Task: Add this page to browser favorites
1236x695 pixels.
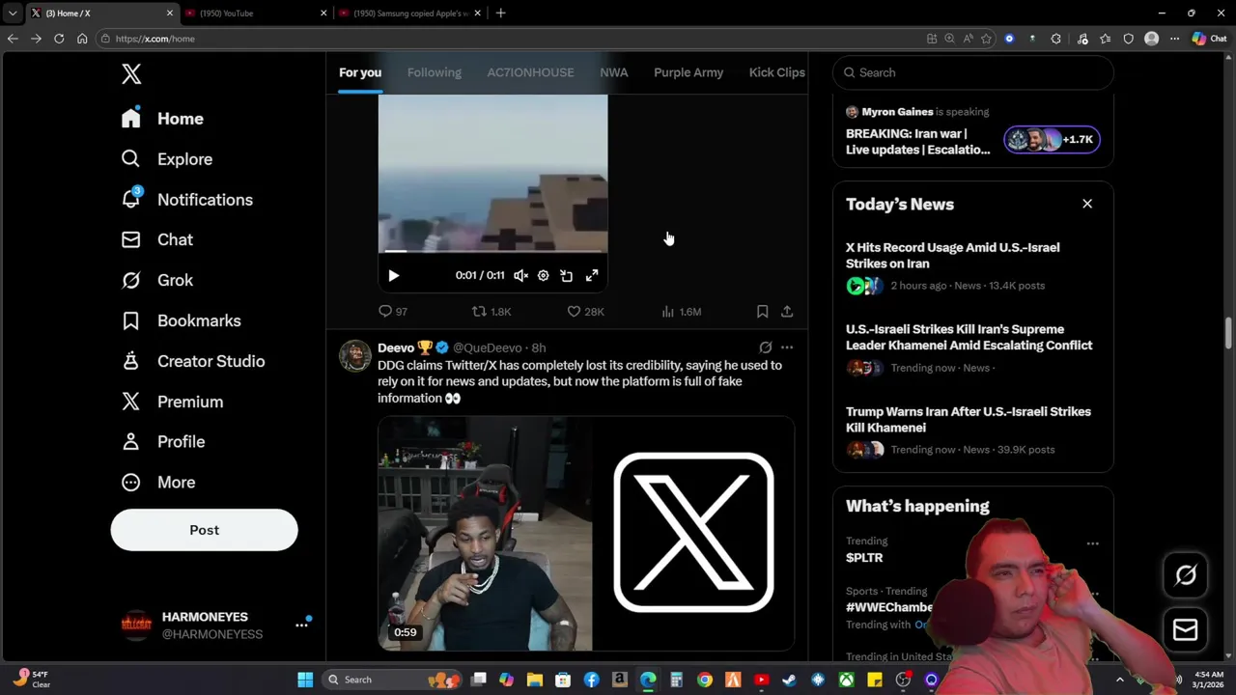Action: point(986,39)
